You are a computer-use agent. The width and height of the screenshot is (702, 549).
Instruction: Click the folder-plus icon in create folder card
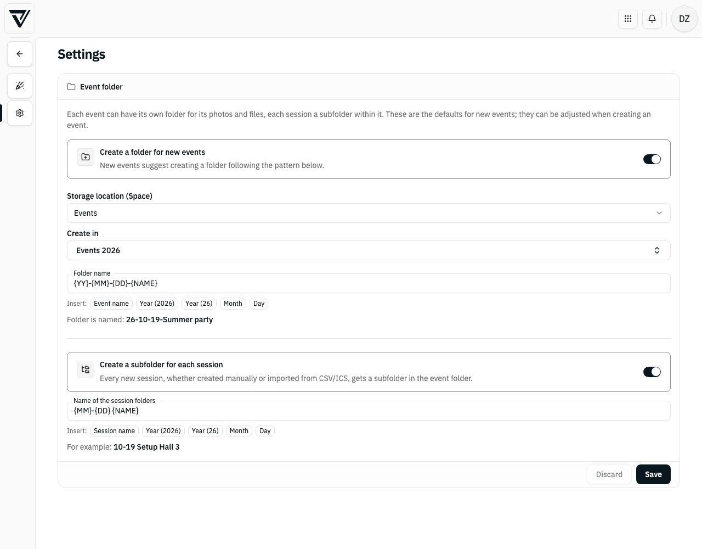pyautogui.click(x=86, y=157)
